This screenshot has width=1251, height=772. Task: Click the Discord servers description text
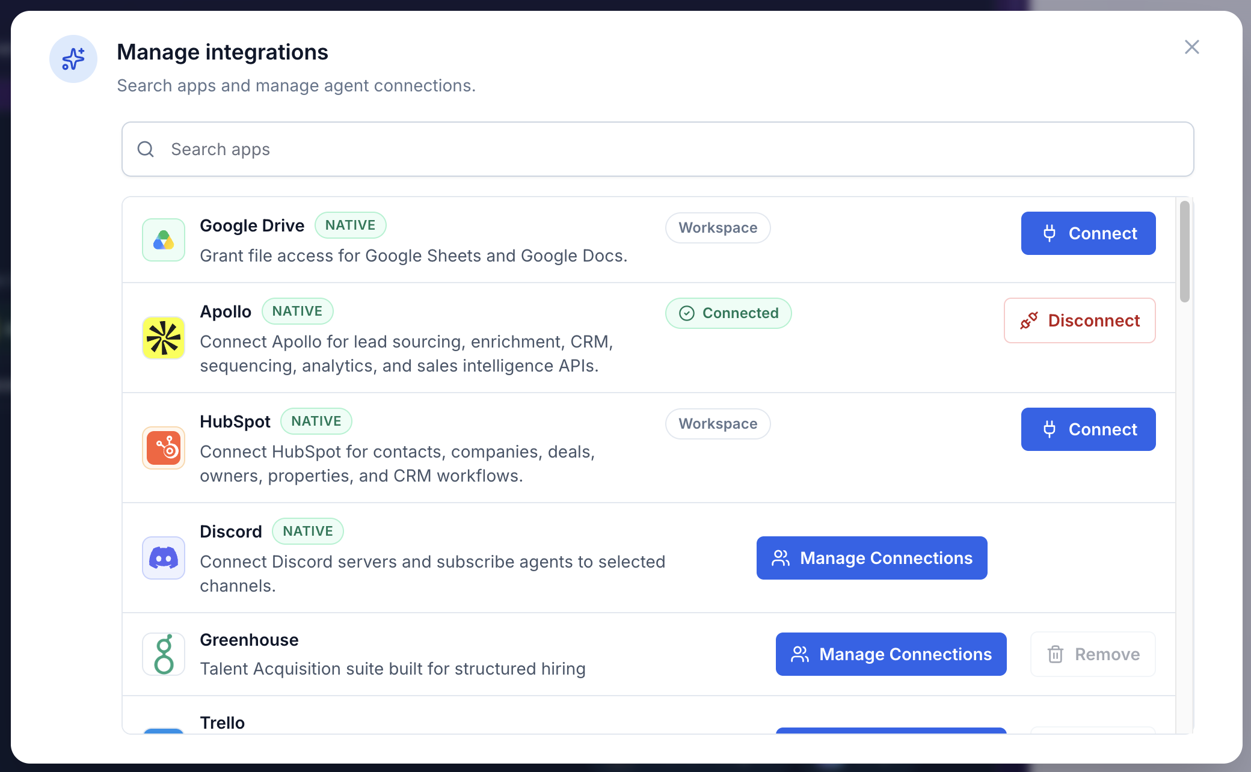pyautogui.click(x=432, y=574)
